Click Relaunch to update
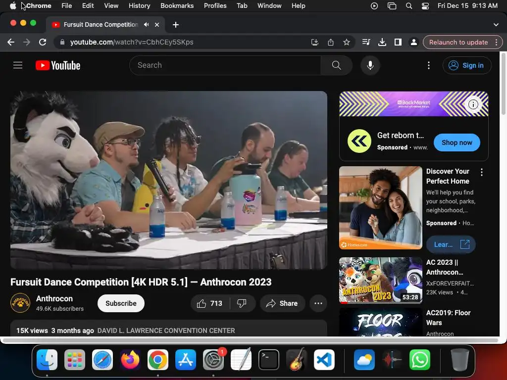Screen dimensions: 507x380 458,42
